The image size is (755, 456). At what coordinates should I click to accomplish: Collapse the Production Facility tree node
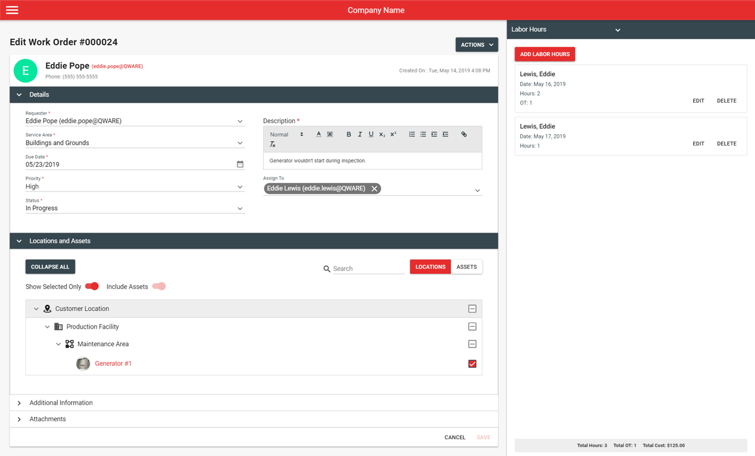click(47, 327)
